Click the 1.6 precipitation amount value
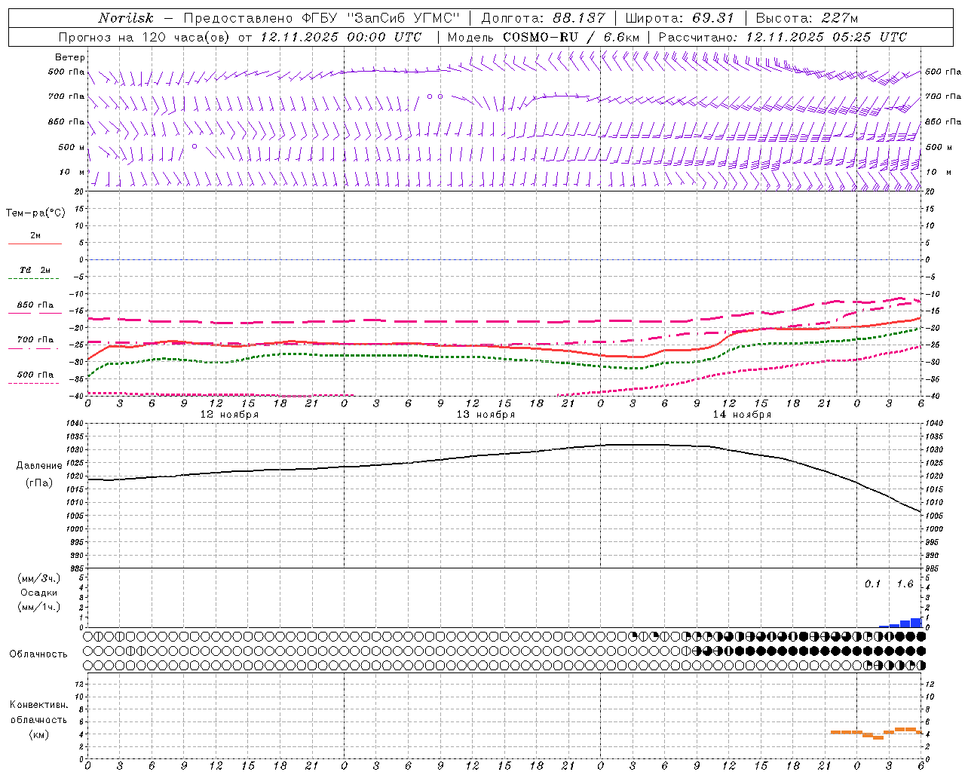This screenshot has width=965, height=772. click(x=905, y=584)
